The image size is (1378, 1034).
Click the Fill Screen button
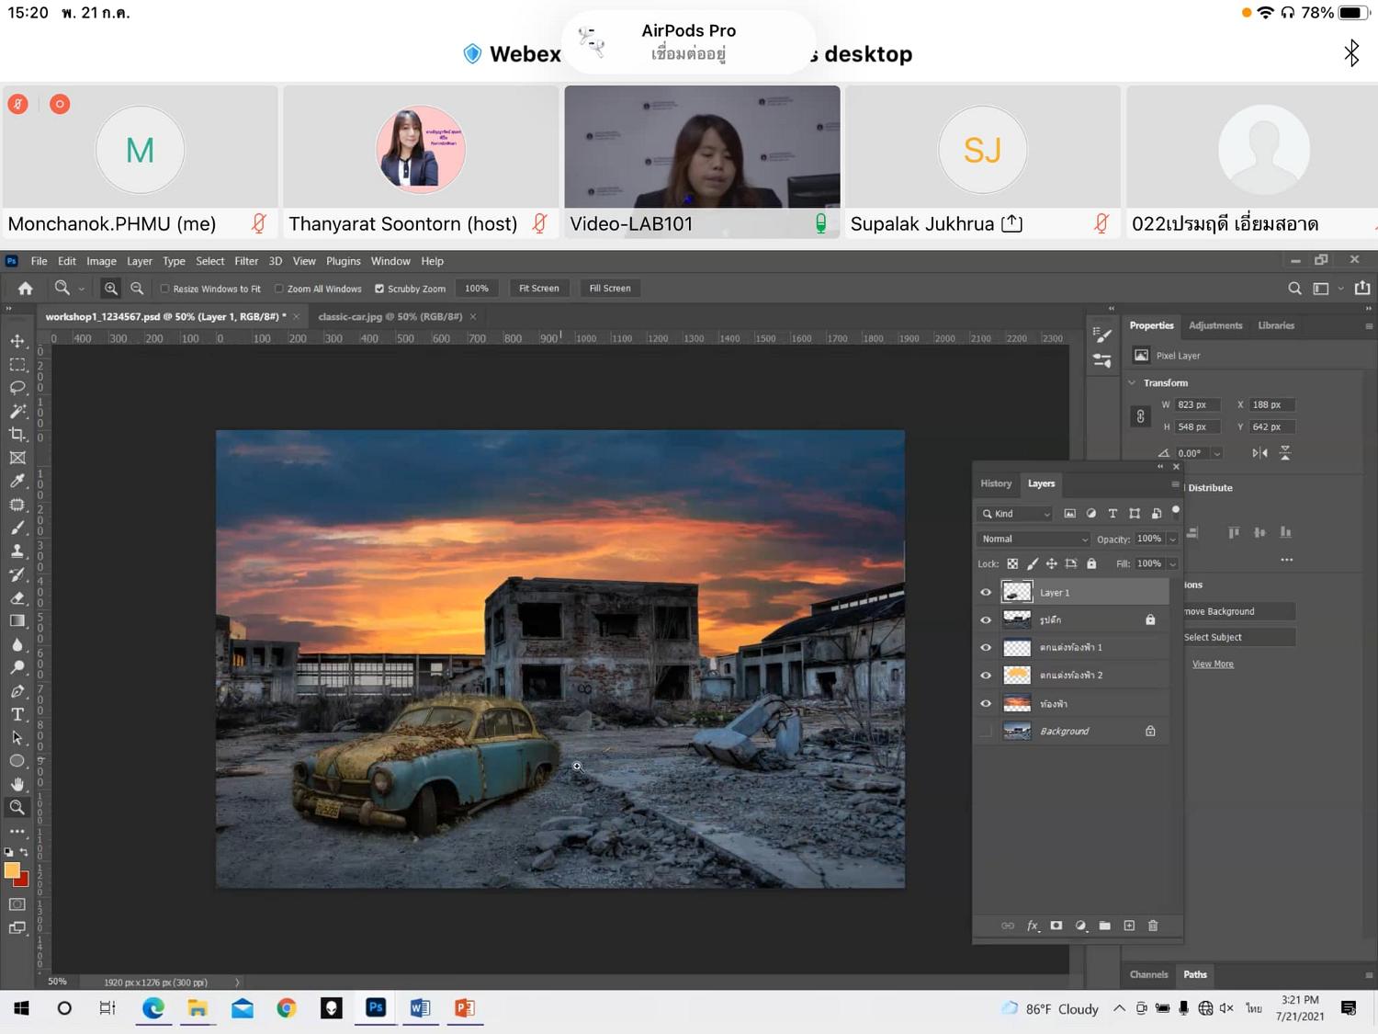click(x=610, y=289)
